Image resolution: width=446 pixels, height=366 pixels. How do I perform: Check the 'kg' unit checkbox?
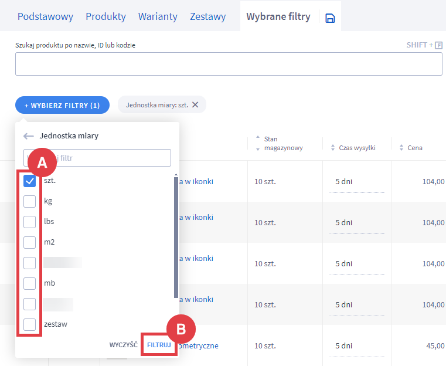coord(30,201)
